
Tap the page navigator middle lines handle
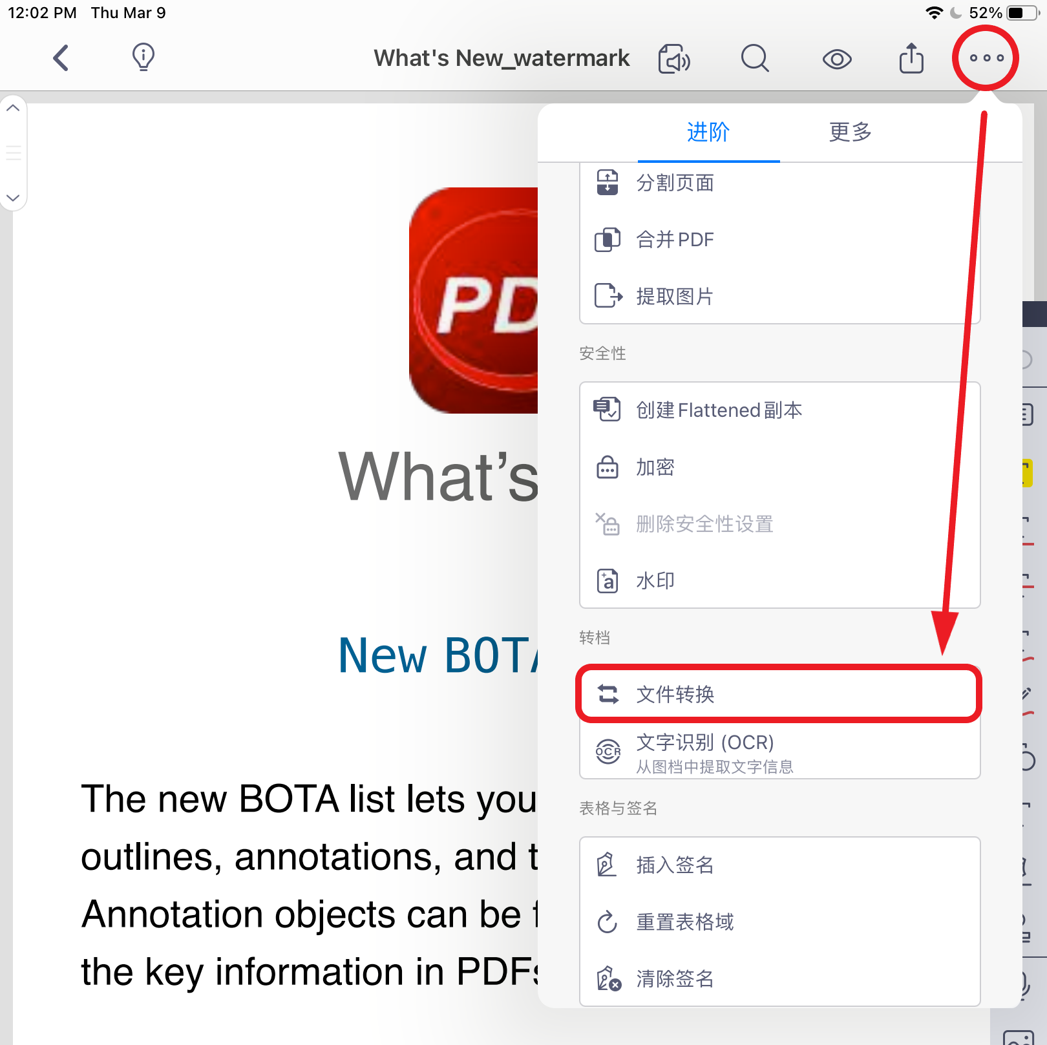pos(13,153)
